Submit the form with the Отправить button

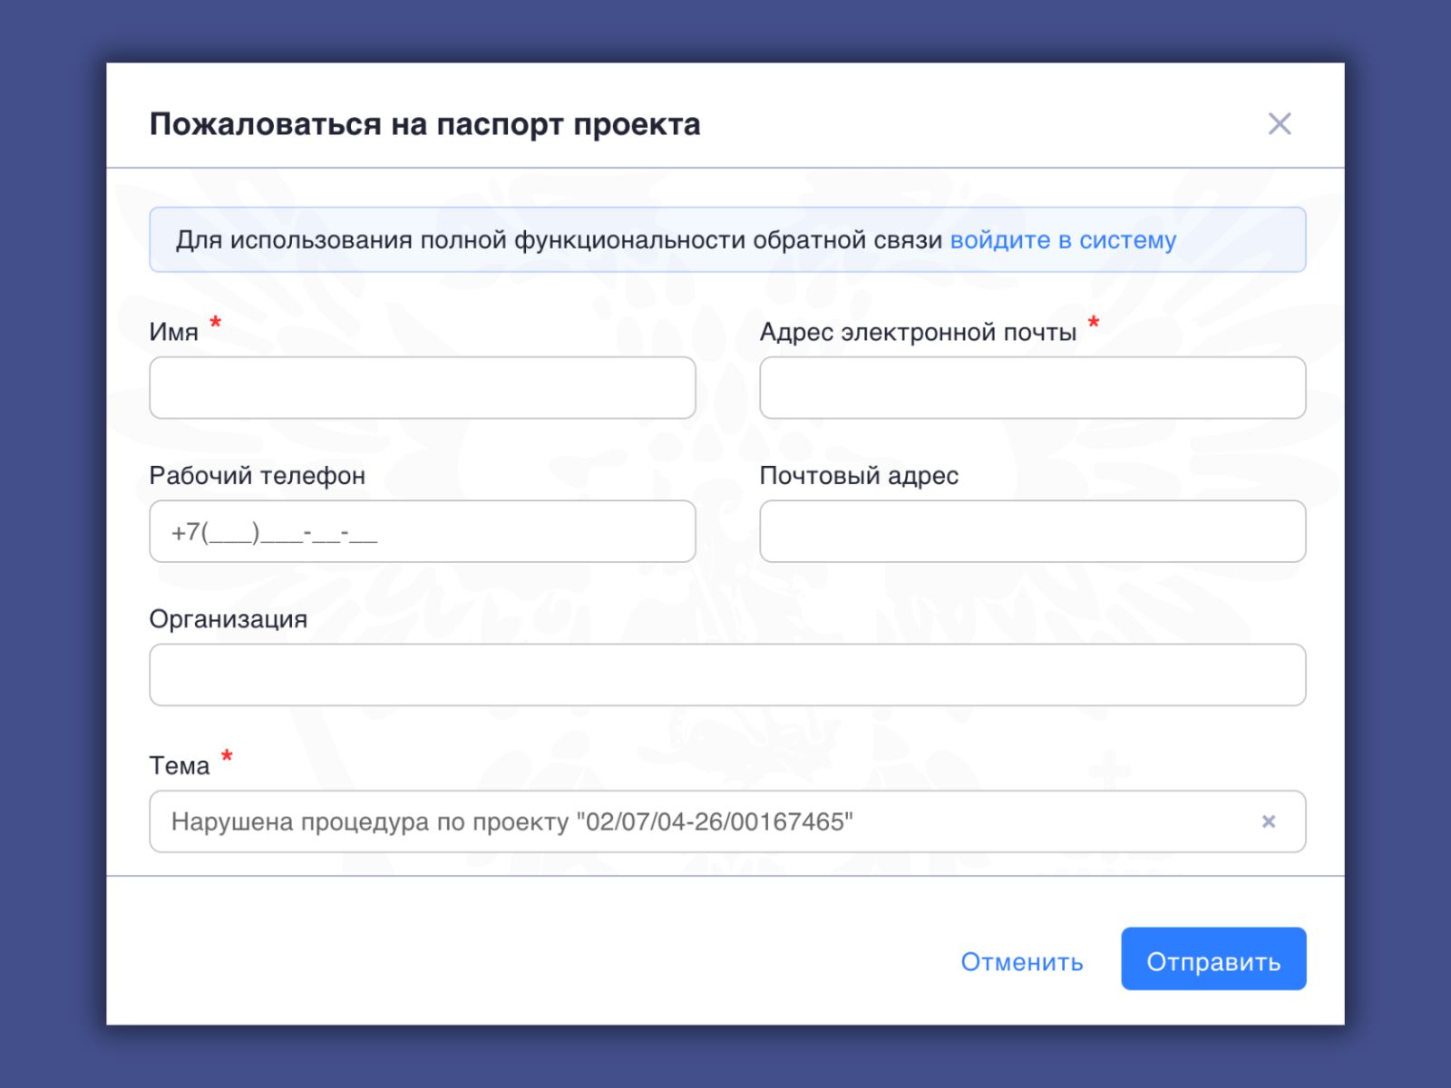(x=1212, y=959)
